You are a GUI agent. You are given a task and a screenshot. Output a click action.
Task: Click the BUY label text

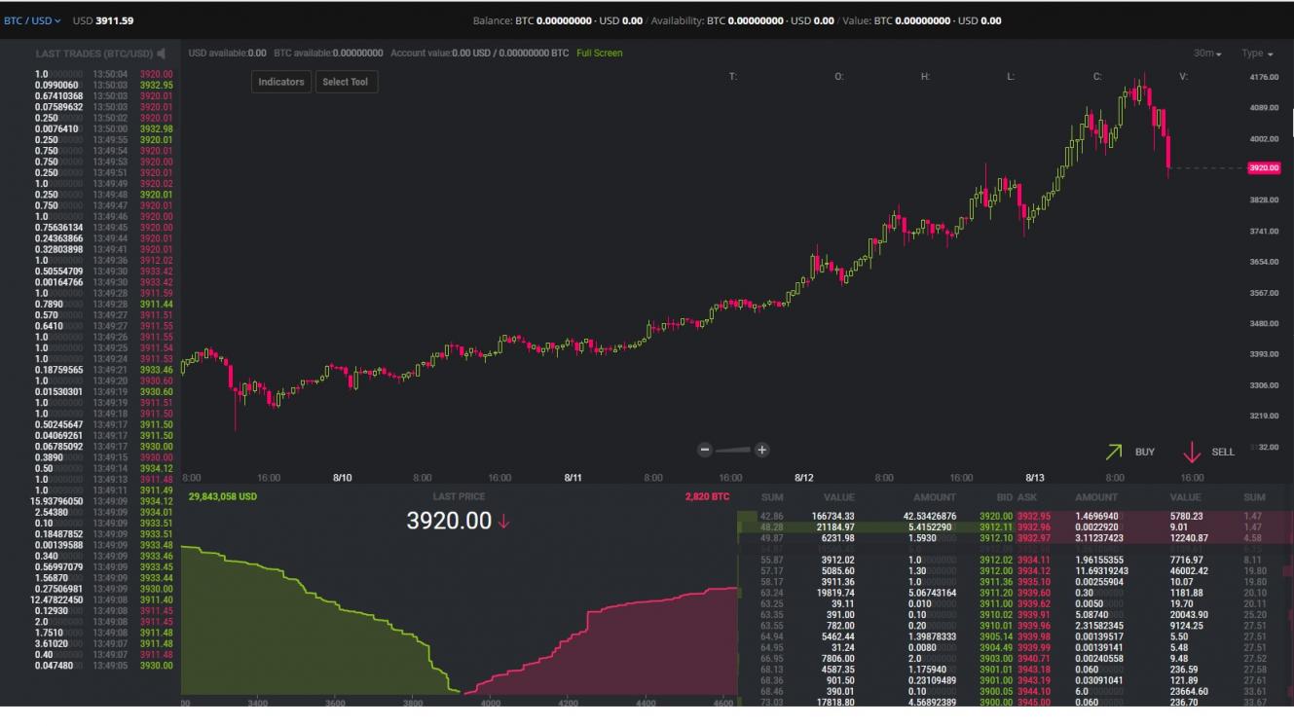pos(1145,452)
